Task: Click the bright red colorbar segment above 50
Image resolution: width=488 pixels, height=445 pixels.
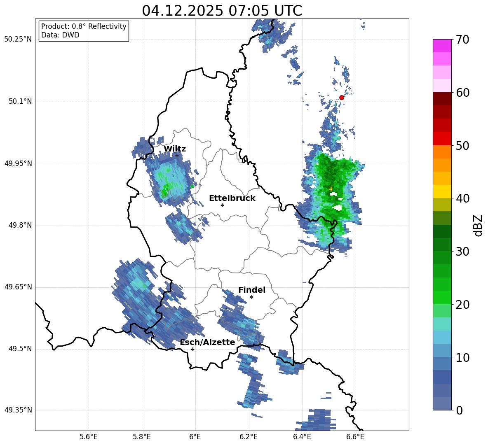Action: click(x=442, y=138)
